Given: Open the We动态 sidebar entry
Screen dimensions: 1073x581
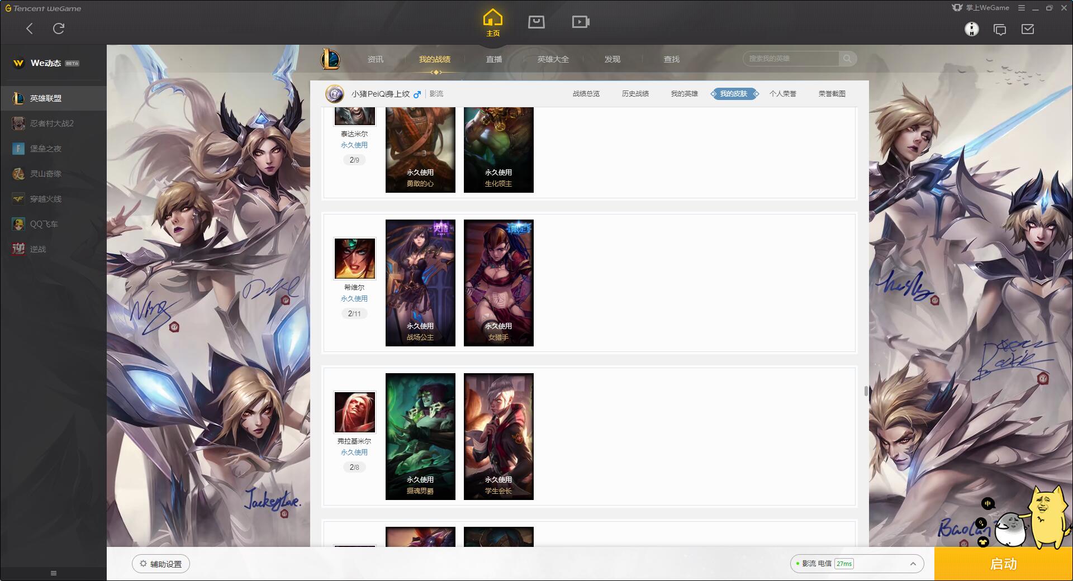Looking at the screenshot, I should coord(53,63).
